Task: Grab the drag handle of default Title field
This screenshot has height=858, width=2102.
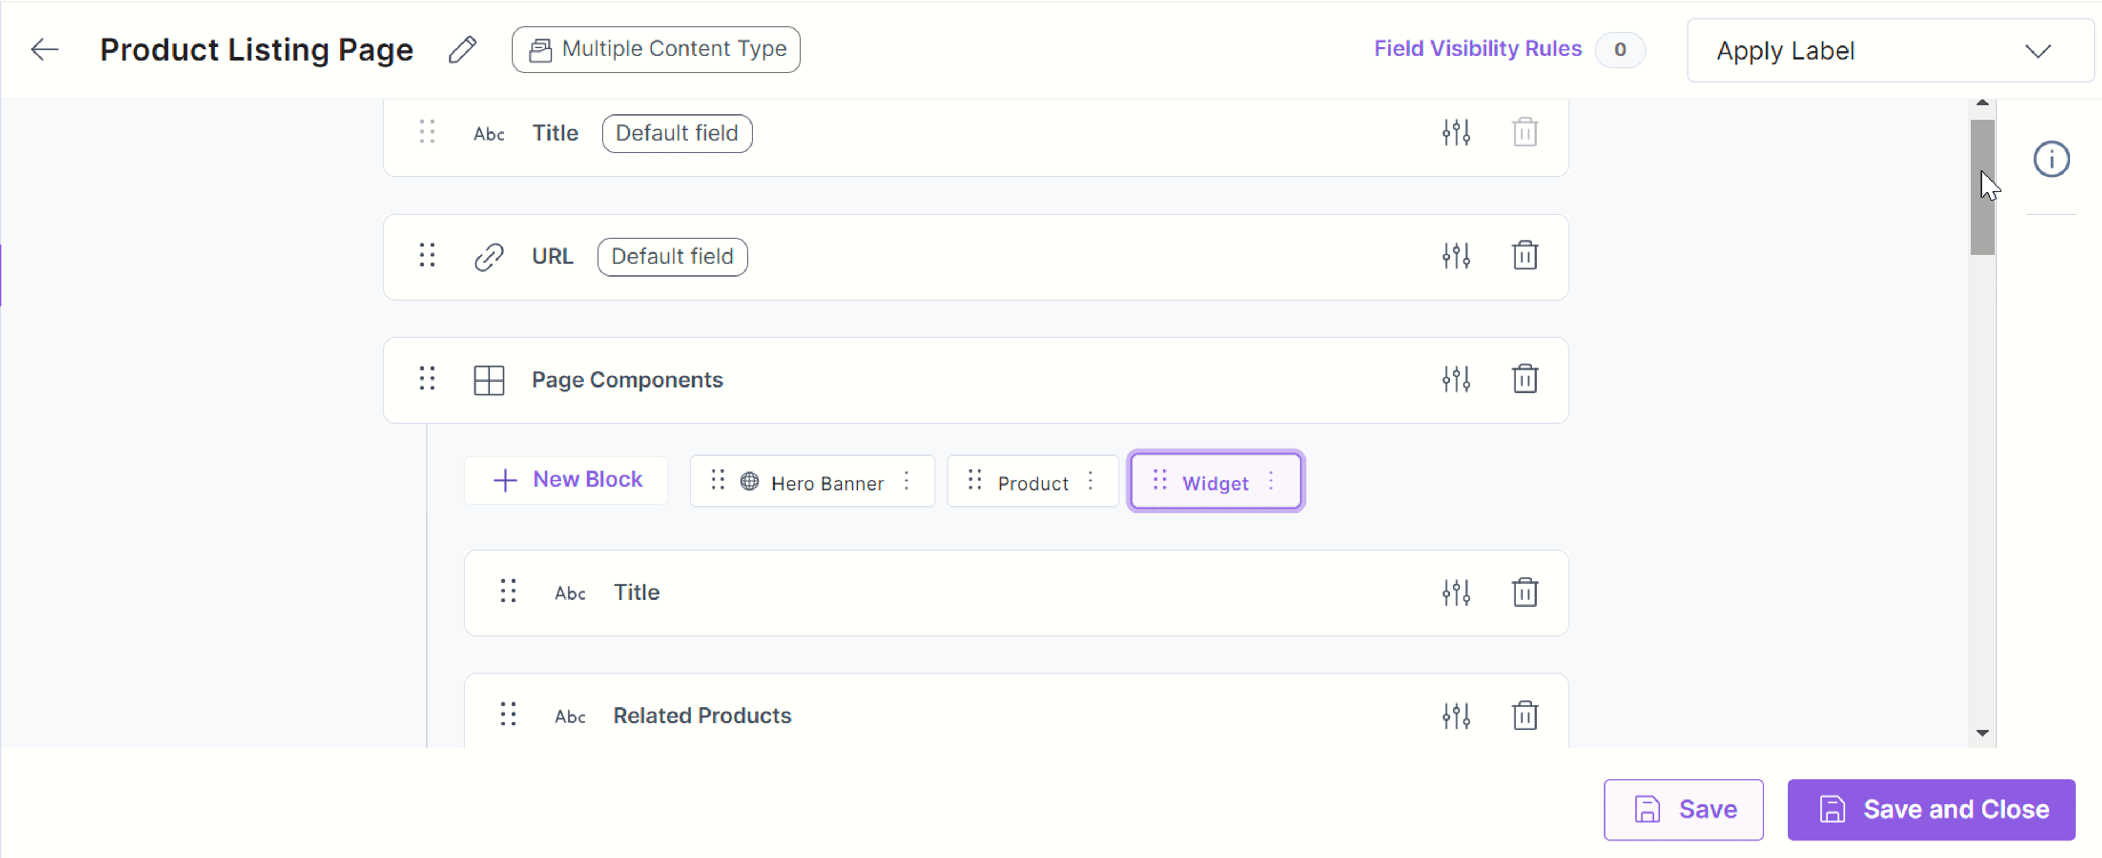Action: click(x=427, y=133)
